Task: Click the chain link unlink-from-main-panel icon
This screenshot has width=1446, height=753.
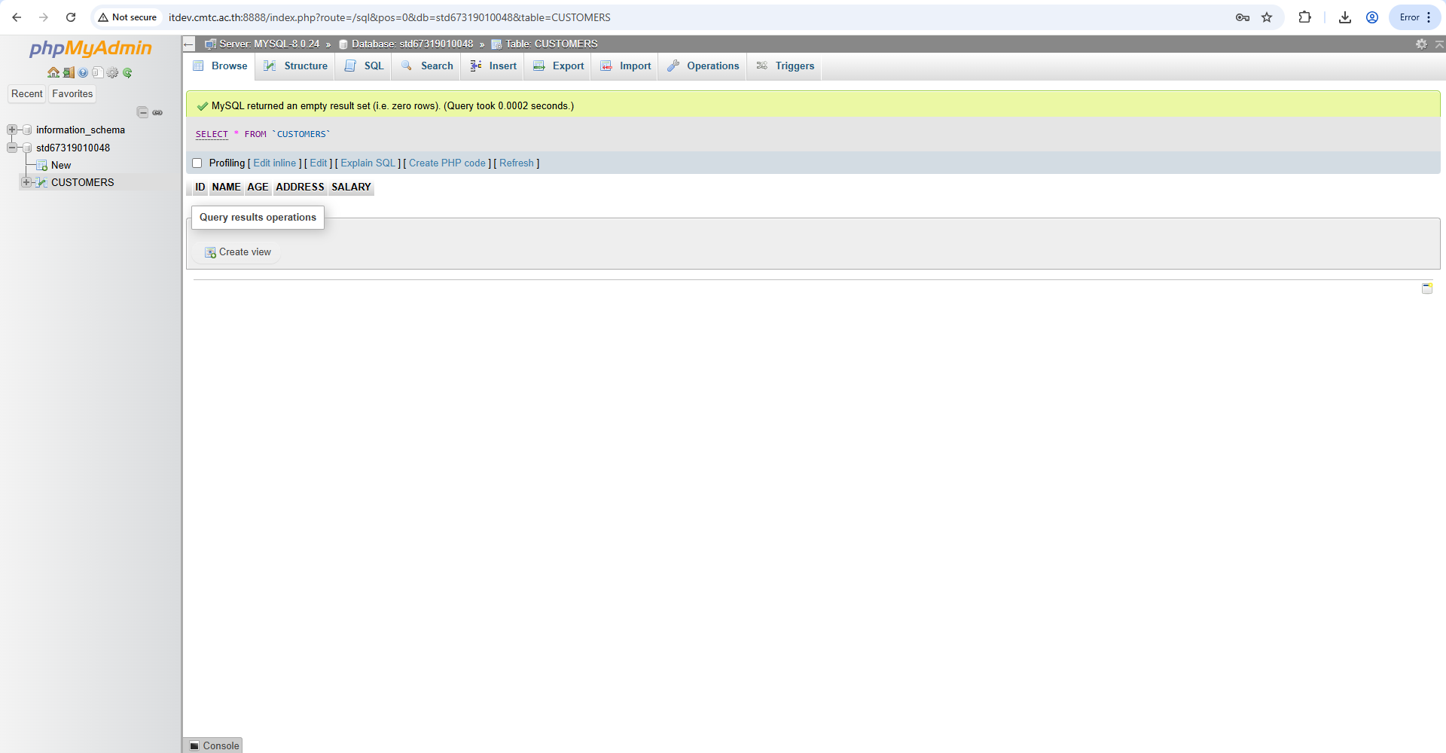Action: 157,112
